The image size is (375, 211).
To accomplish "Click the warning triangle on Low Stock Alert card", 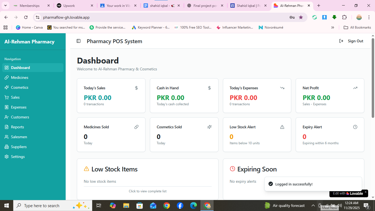I will 282,127.
